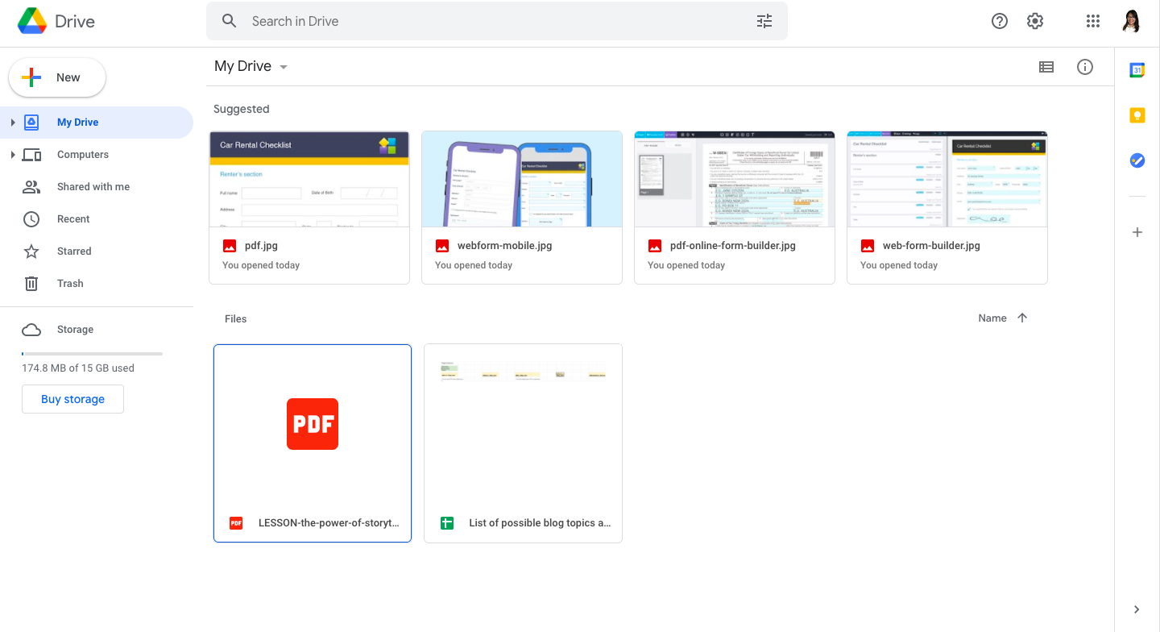Screen dimensions: 1160x632
Task: Click the New button
Action: click(x=57, y=77)
